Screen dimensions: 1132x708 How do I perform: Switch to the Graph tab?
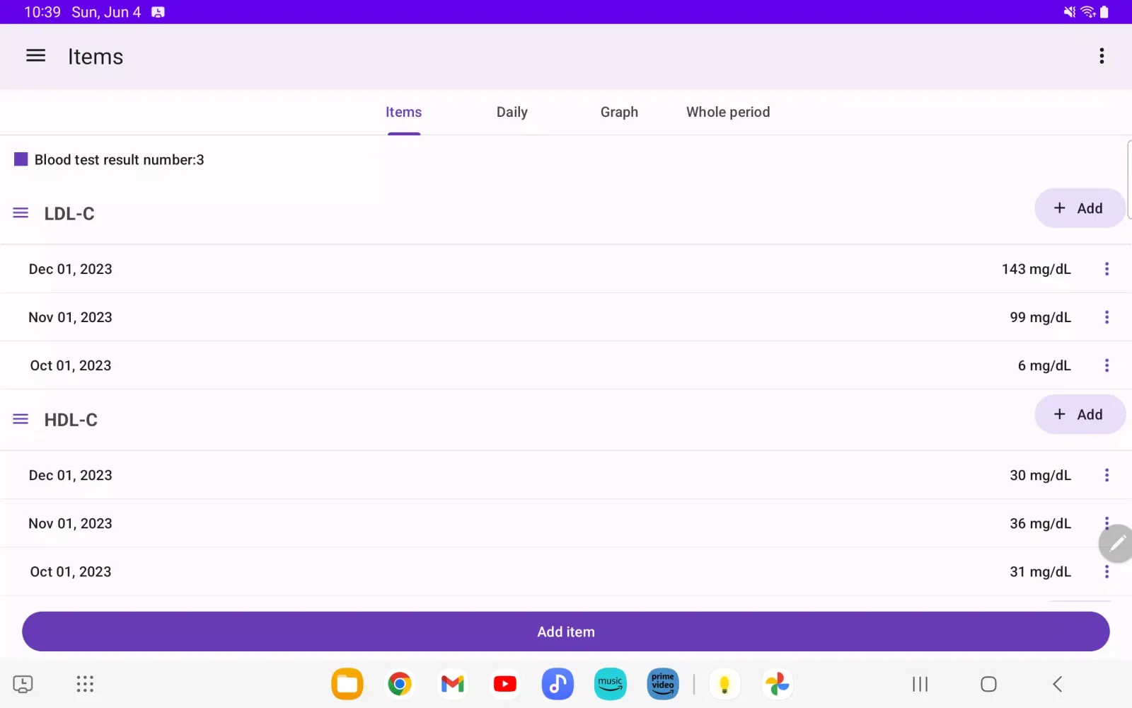click(x=619, y=112)
